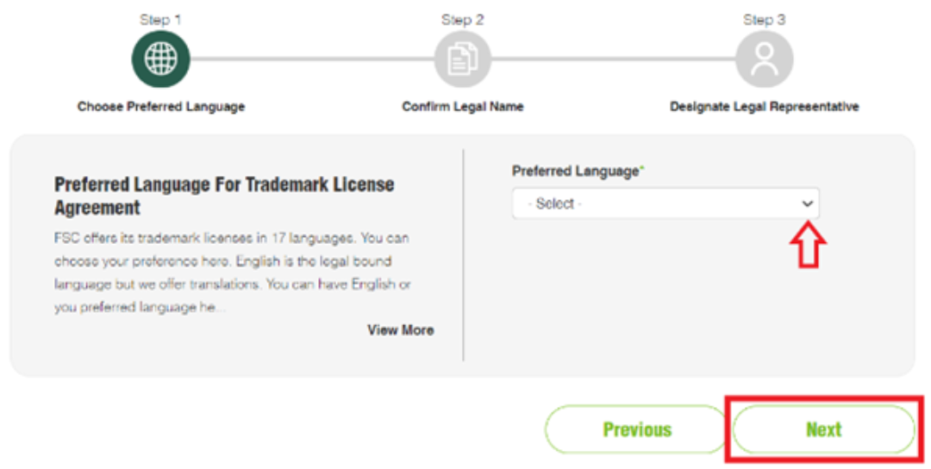Click progress line between Step 2 and Step 3
This screenshot has width=931, height=469.
coord(614,59)
